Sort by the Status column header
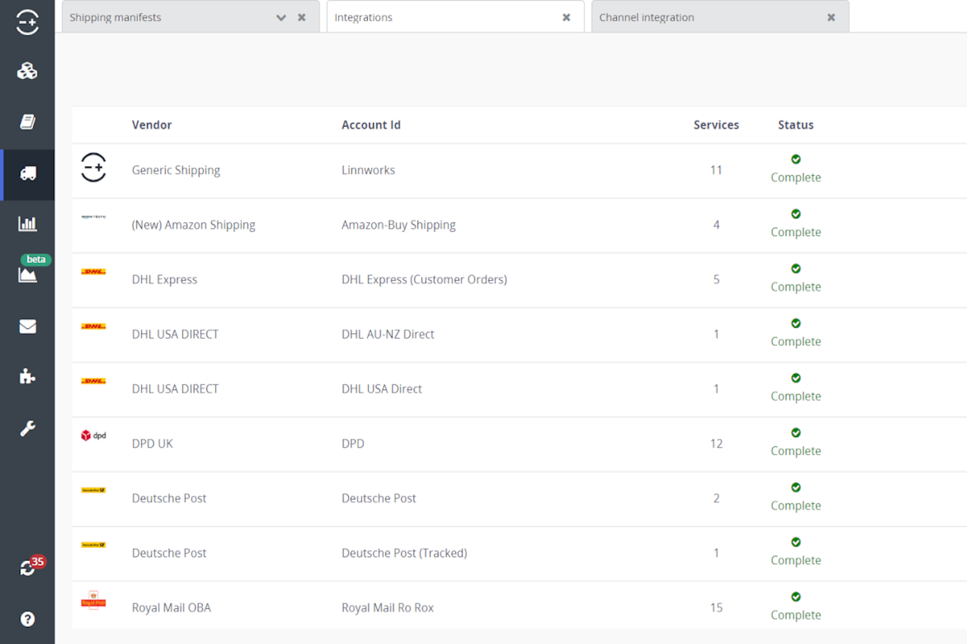The height and width of the screenshot is (644, 967). (796, 125)
